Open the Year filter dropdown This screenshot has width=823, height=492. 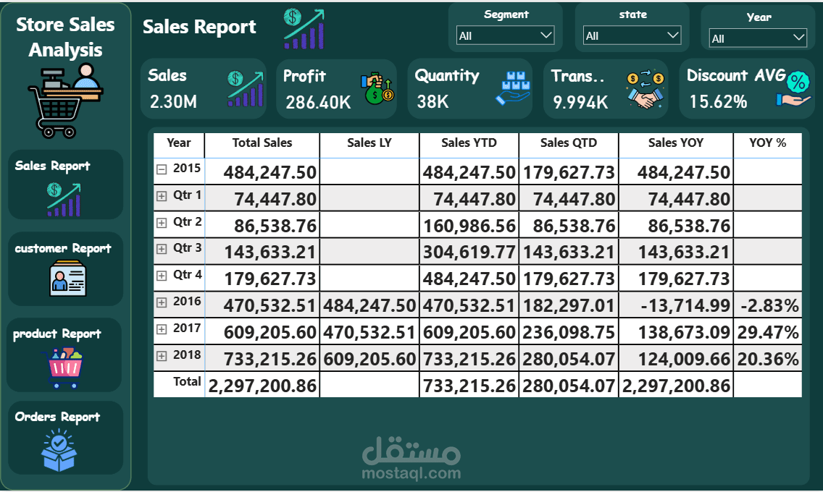pyautogui.click(x=758, y=38)
